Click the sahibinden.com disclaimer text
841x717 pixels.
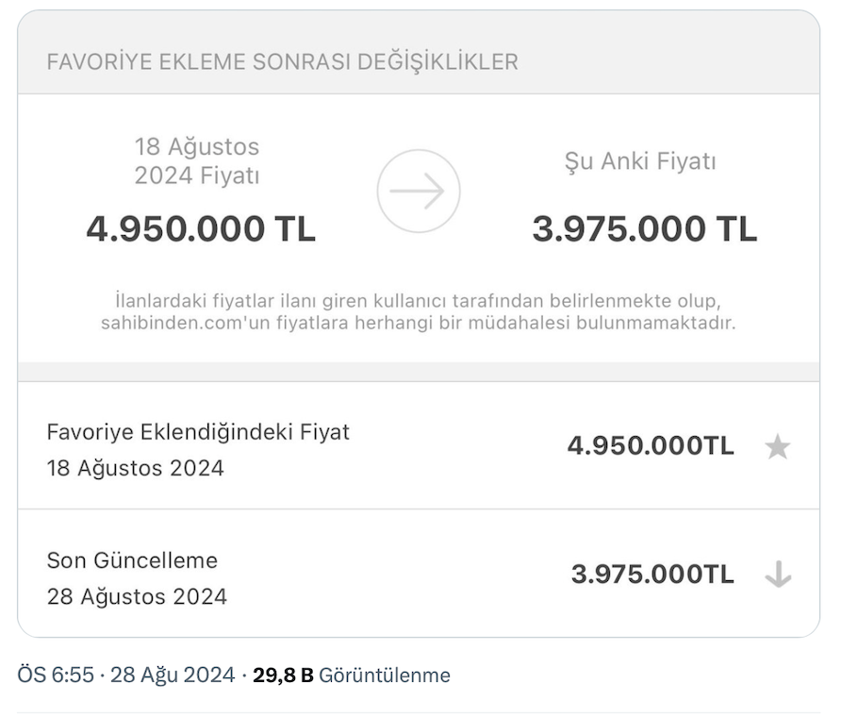point(419,323)
